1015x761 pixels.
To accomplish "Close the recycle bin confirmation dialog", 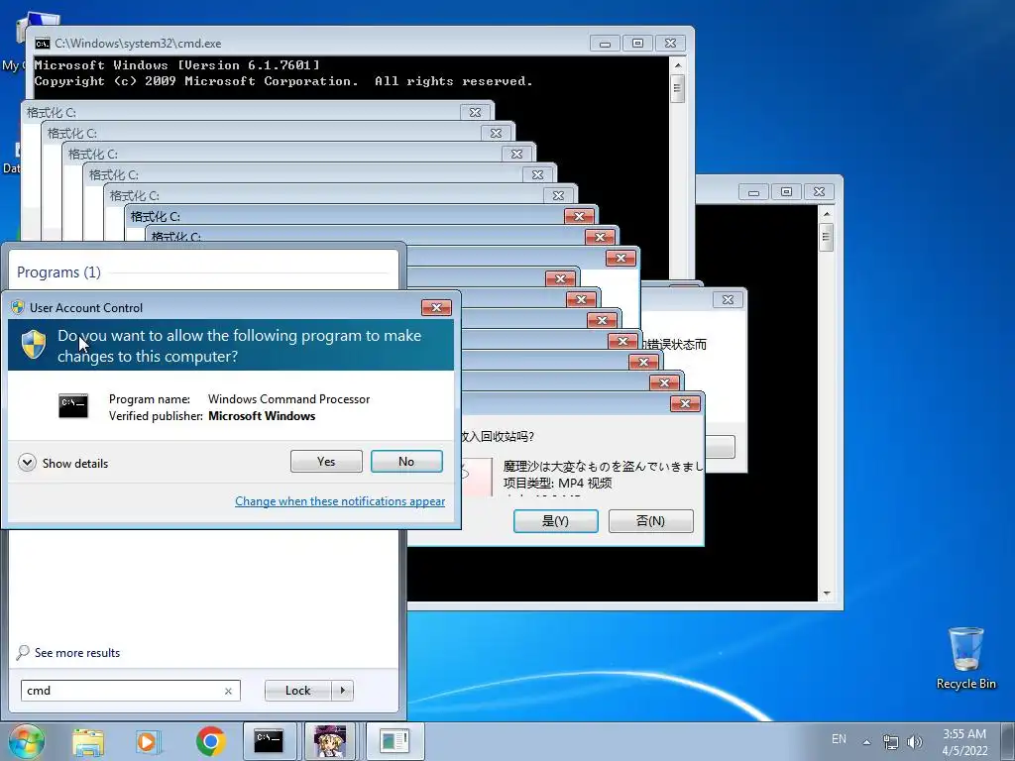I will pos(685,404).
